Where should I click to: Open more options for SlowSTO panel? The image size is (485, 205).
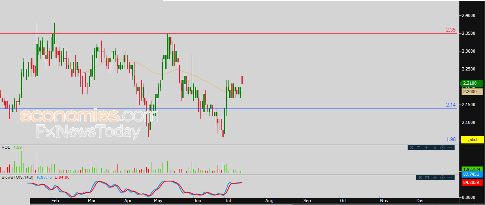point(449,178)
